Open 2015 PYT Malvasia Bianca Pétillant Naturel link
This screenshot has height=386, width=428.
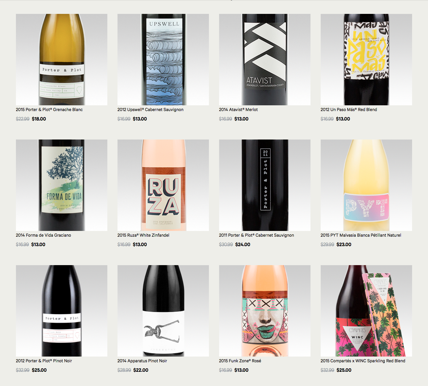[361, 235]
